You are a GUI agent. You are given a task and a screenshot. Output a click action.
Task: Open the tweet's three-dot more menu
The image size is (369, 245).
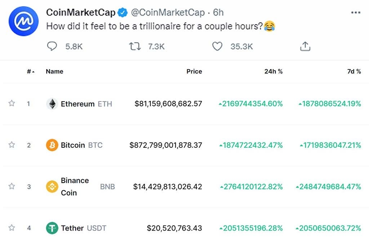click(356, 13)
